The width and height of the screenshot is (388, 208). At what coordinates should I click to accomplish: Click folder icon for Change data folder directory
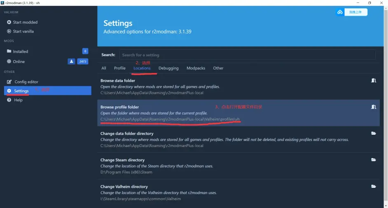(x=374, y=133)
